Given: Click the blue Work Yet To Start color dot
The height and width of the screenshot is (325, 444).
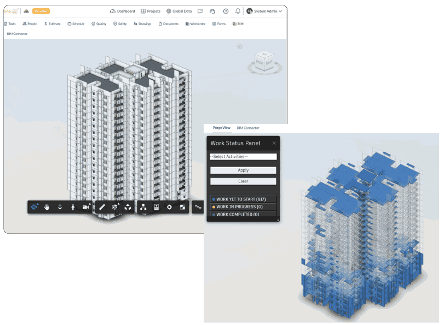Looking at the screenshot, I should (x=214, y=199).
